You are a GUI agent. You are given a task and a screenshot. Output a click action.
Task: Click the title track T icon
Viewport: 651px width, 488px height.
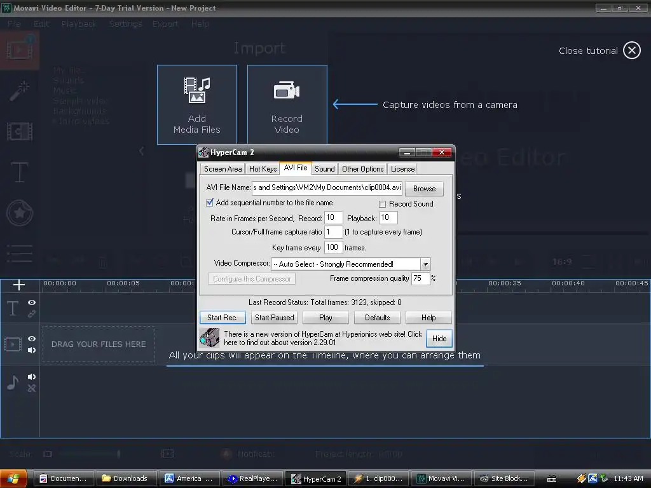click(13, 308)
